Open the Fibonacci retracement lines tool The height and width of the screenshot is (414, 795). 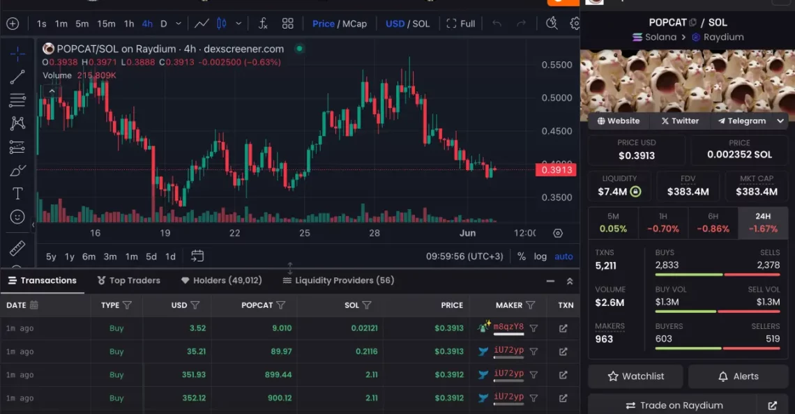click(17, 100)
